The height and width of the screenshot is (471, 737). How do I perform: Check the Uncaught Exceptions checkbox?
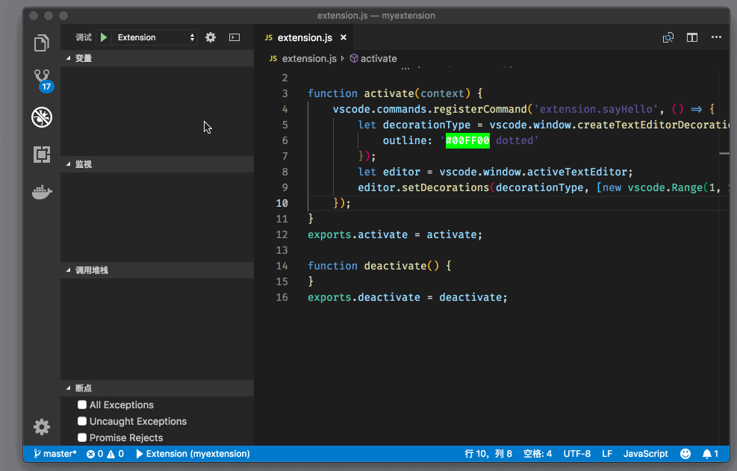coord(83,421)
